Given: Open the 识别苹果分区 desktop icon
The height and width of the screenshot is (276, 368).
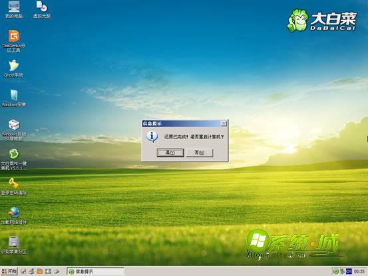Looking at the screenshot, I should point(13,245).
